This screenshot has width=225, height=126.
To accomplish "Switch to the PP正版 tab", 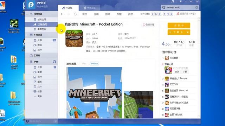I will pos(68,8).
